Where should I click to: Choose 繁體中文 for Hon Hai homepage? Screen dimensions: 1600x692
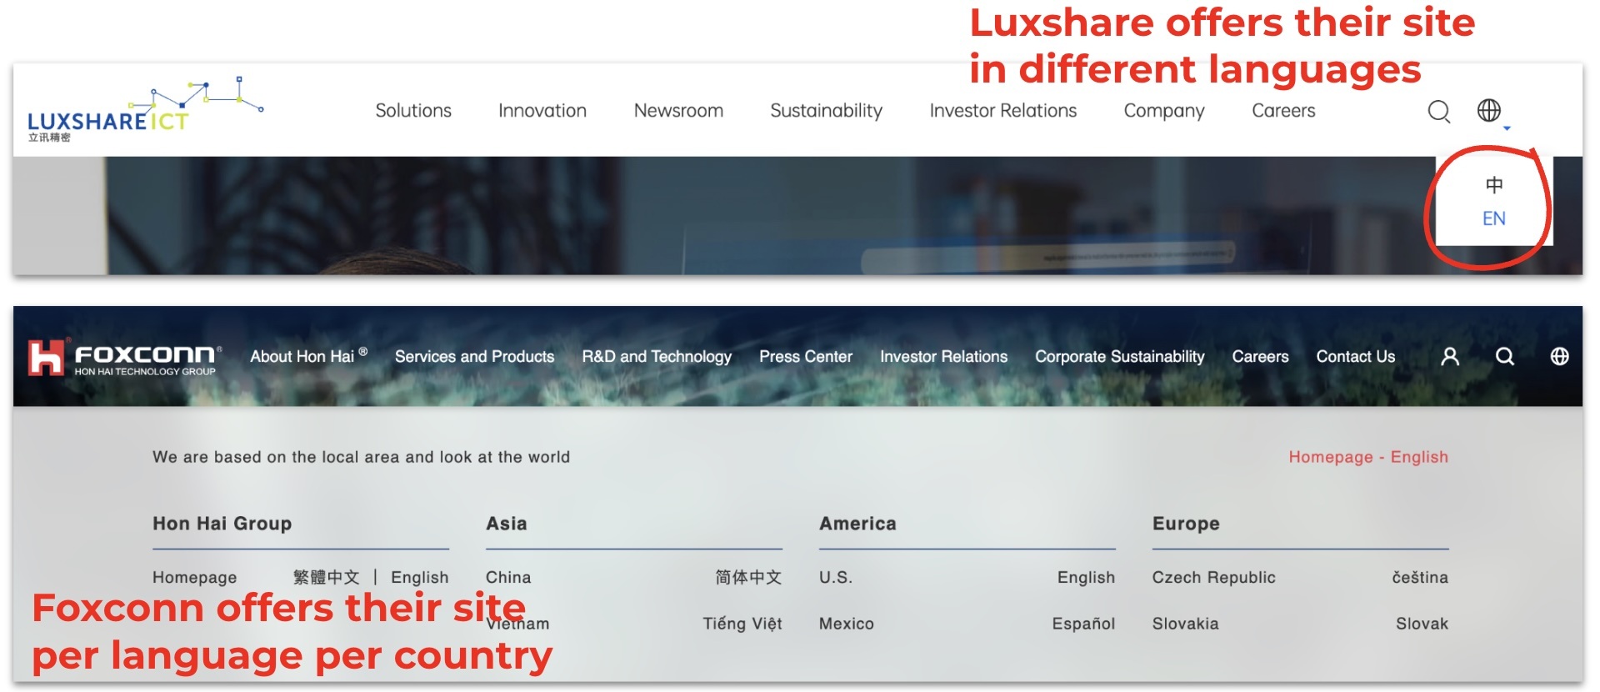326,577
